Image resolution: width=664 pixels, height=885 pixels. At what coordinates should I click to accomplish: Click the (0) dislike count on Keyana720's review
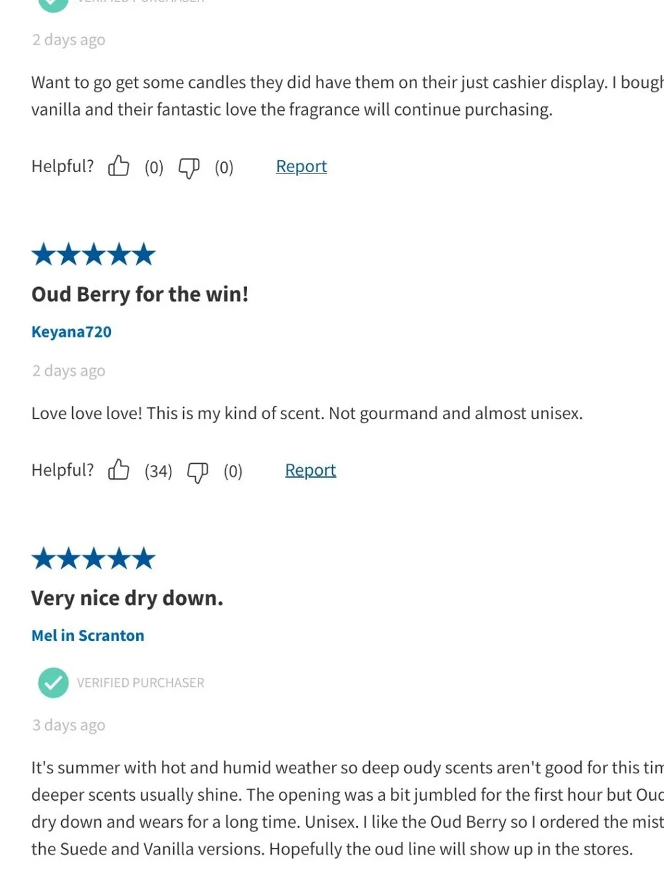(233, 471)
